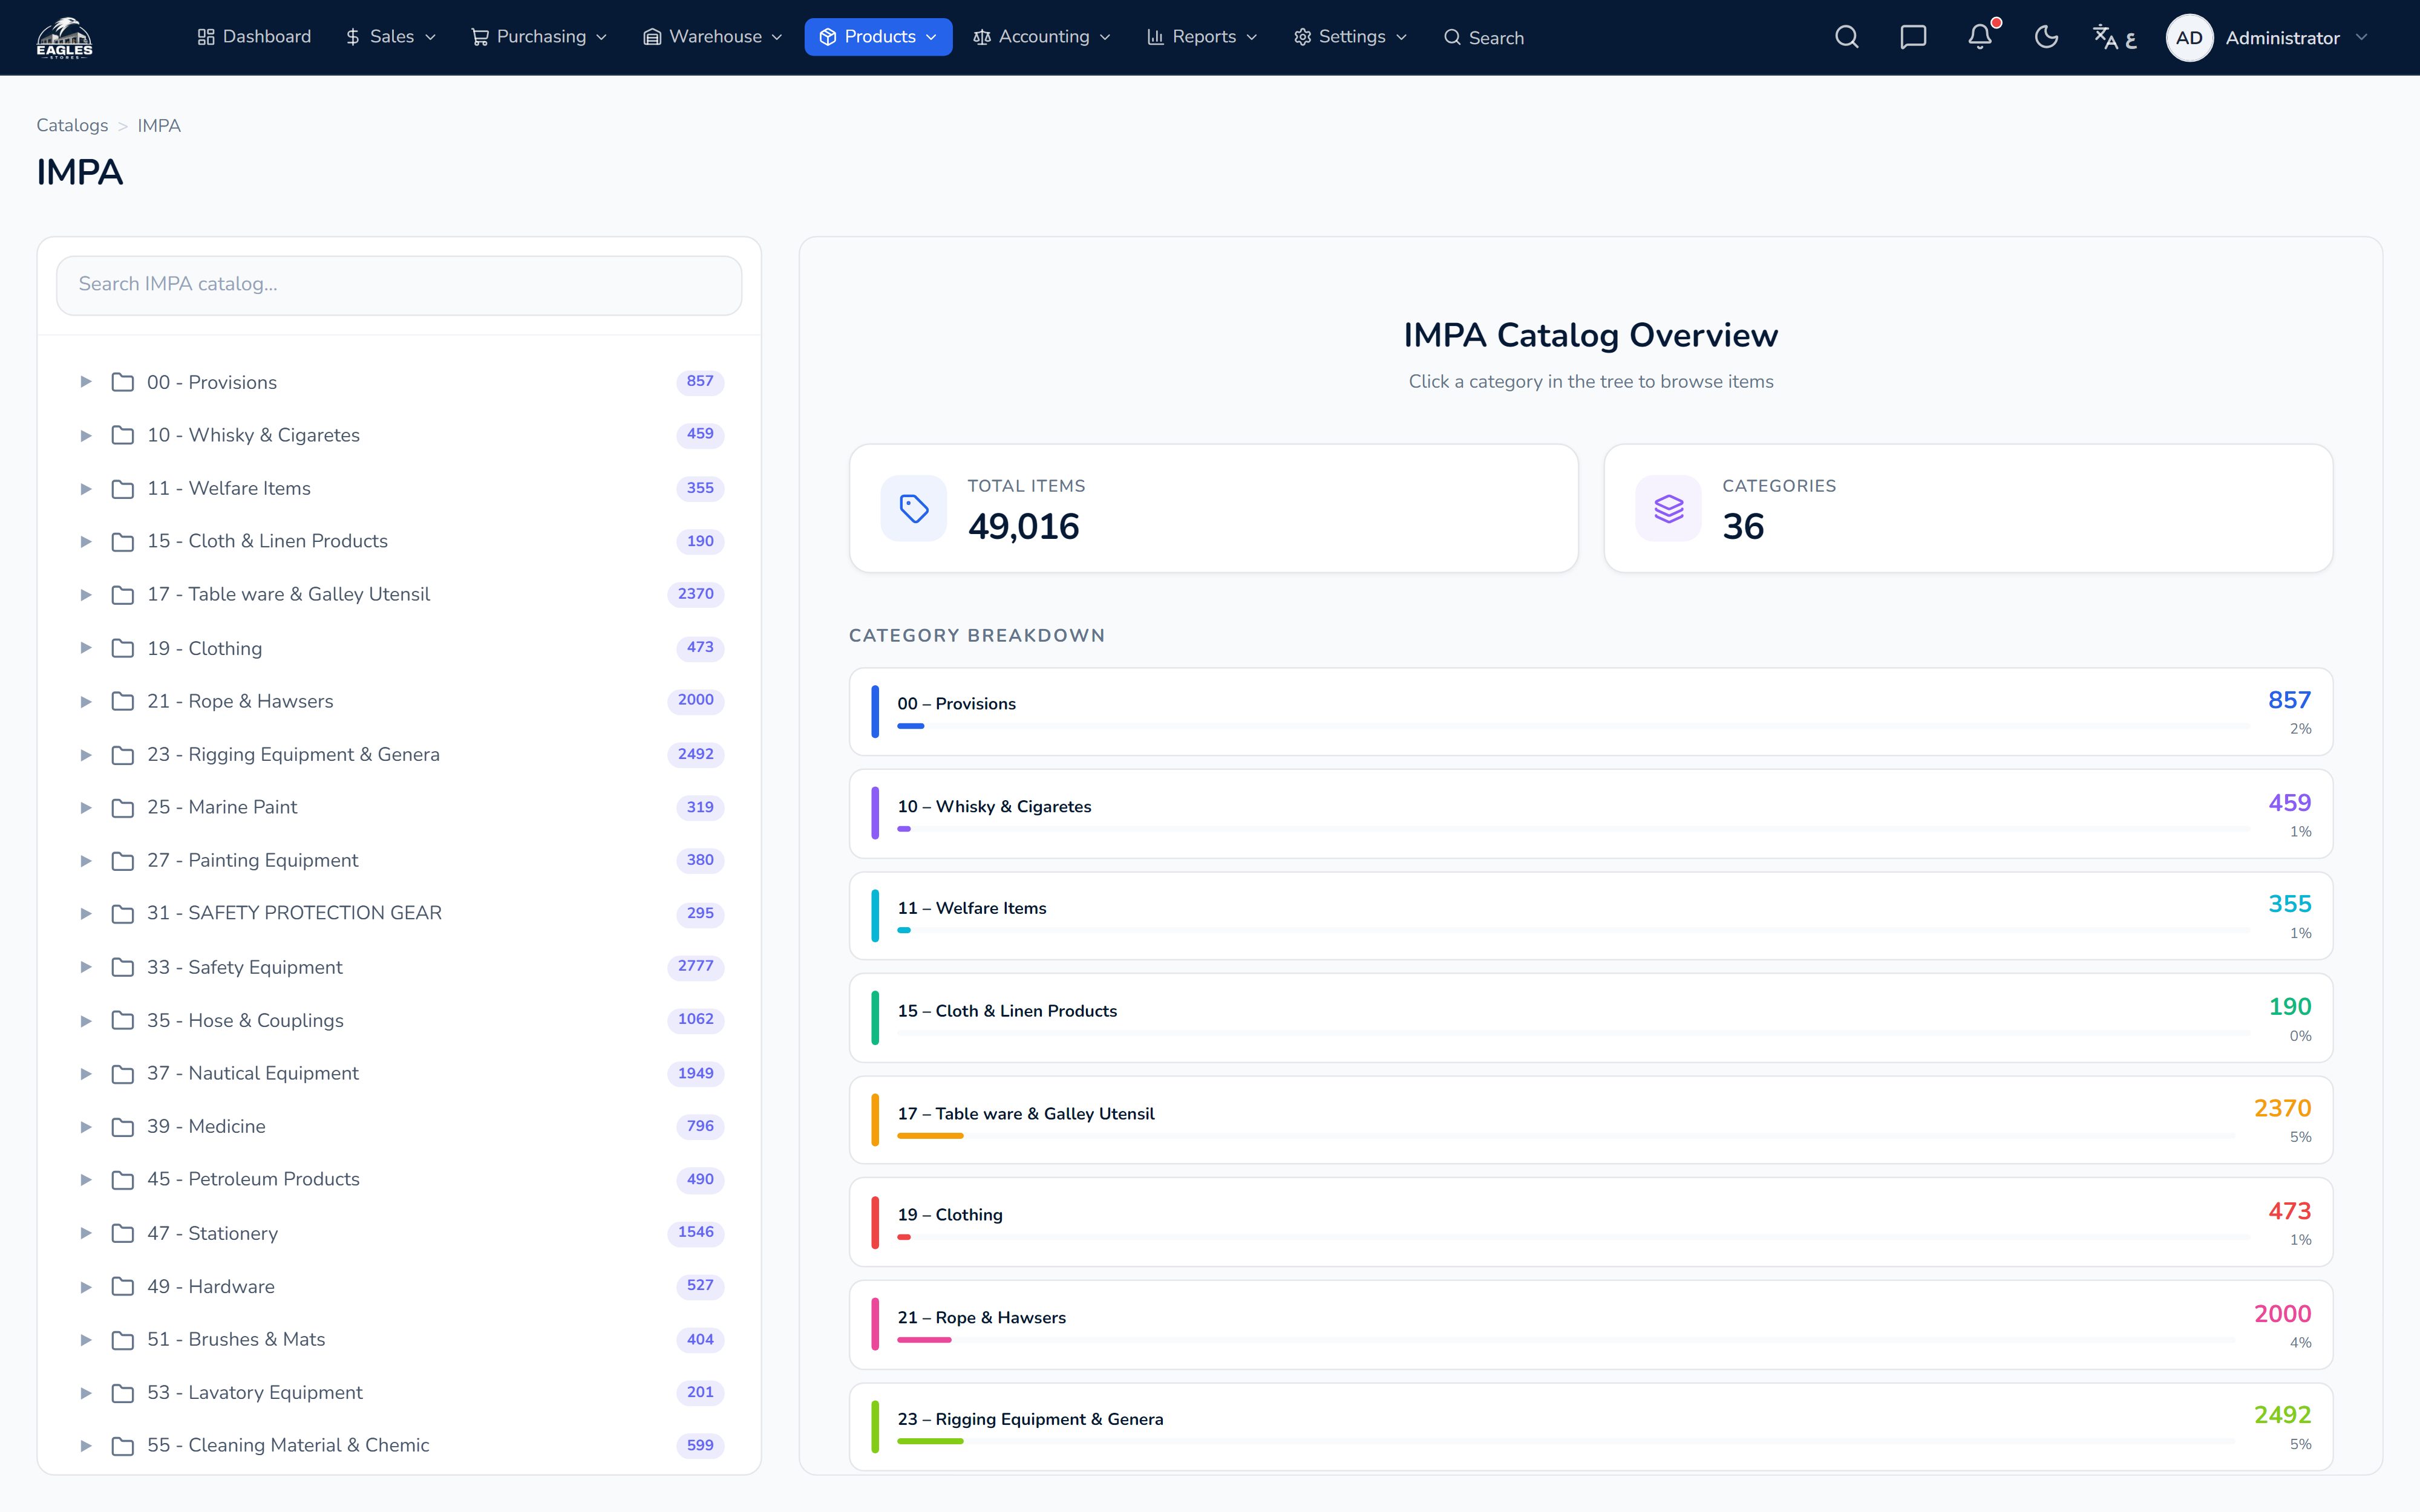The width and height of the screenshot is (2420, 1512).
Task: Click the folder icon for 47 - Stationery
Action: (123, 1233)
